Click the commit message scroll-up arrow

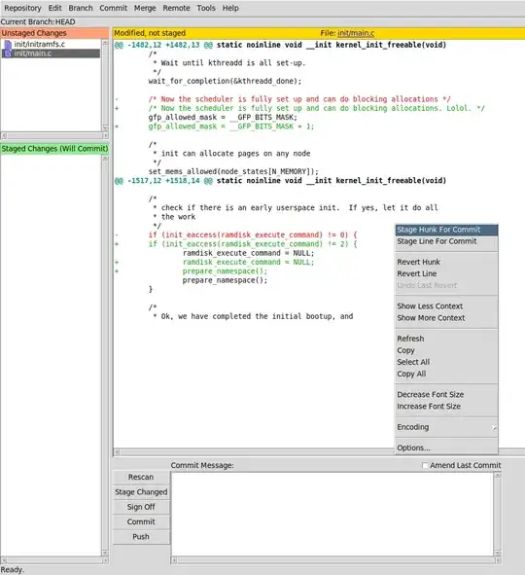pyautogui.click(x=497, y=476)
